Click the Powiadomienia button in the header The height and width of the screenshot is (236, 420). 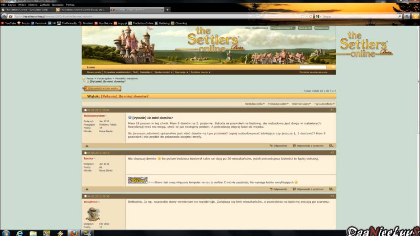(x=283, y=28)
